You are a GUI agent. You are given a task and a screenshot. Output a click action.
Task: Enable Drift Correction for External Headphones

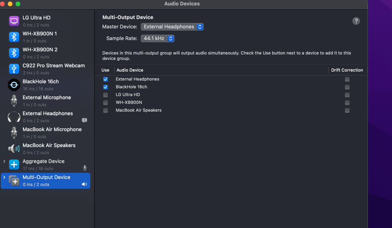coord(347,79)
